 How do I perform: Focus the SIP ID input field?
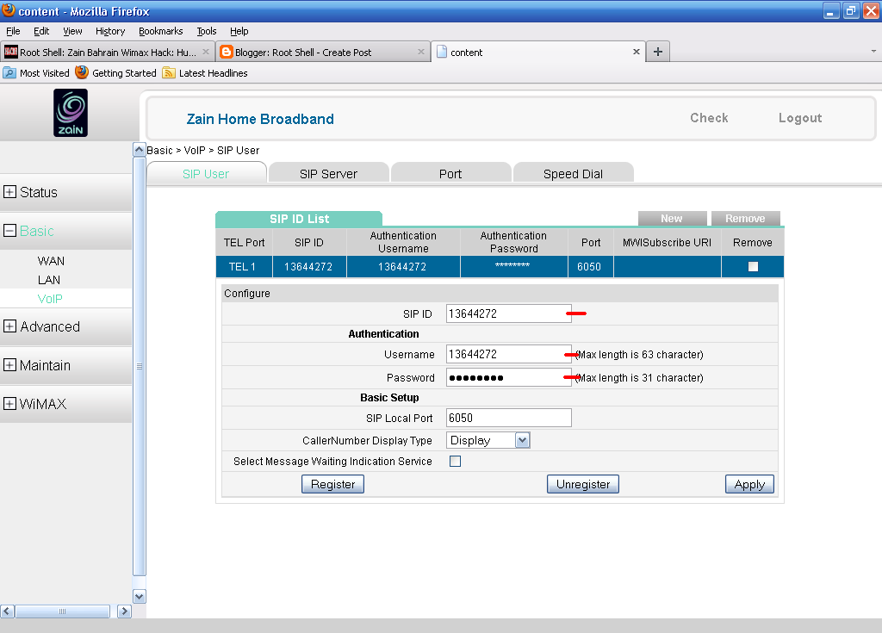click(x=508, y=313)
